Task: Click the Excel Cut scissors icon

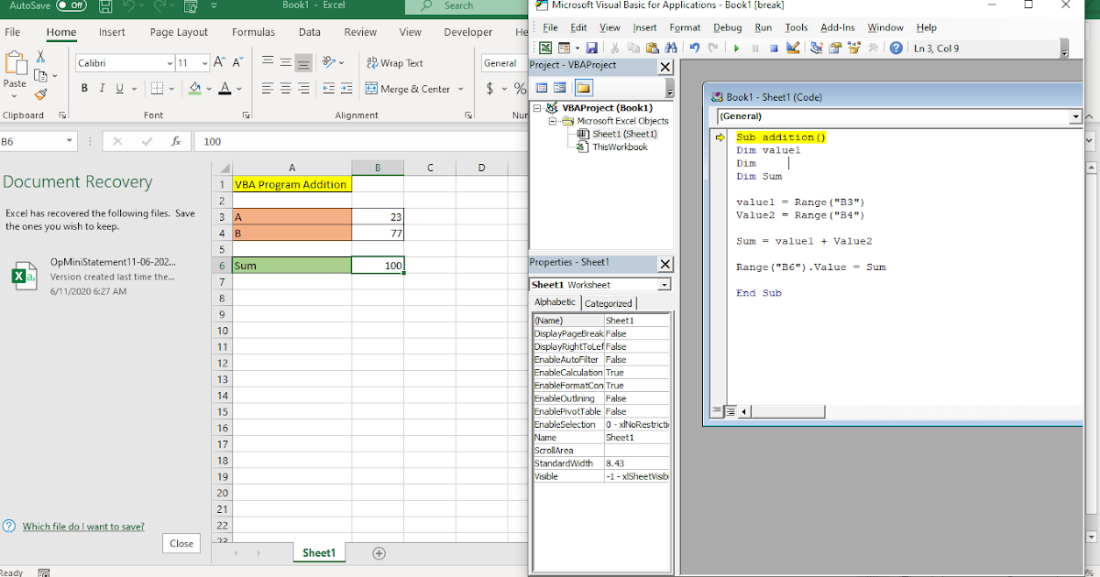Action: pos(40,57)
